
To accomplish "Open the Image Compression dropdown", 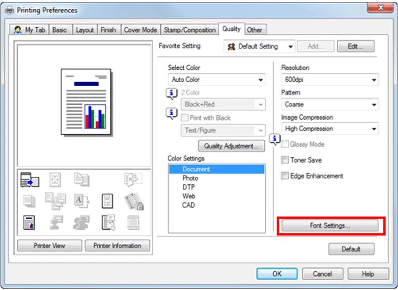I will (x=330, y=129).
